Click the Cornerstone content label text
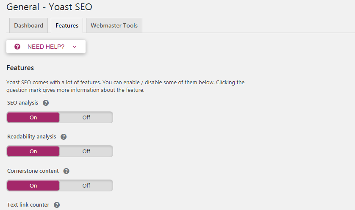The image size is (355, 210). (33, 171)
